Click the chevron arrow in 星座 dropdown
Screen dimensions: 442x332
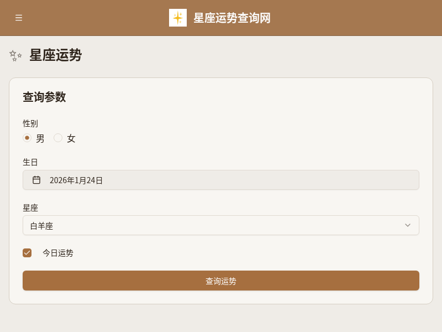[x=408, y=225]
